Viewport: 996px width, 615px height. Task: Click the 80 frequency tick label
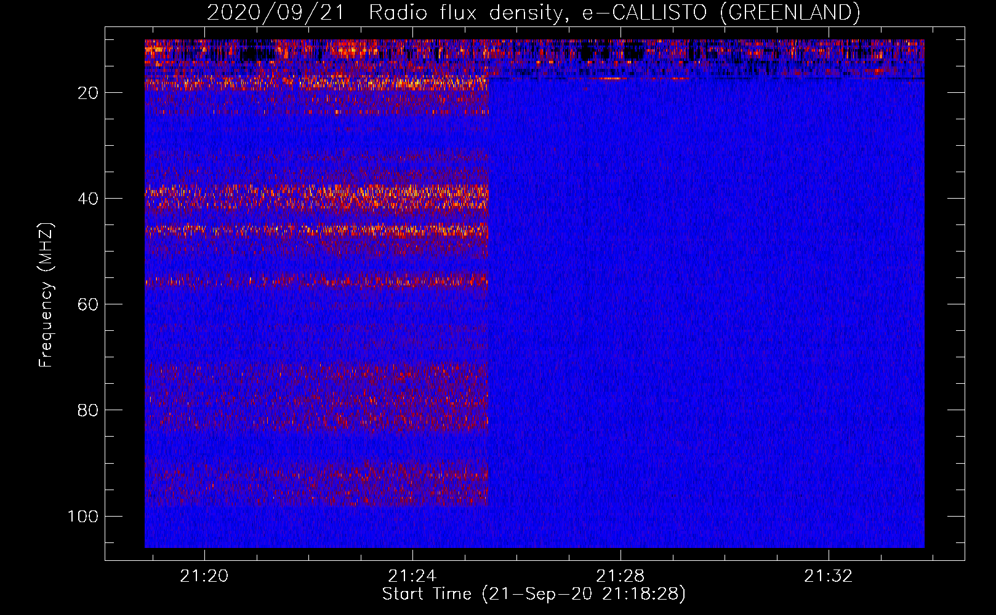click(88, 410)
